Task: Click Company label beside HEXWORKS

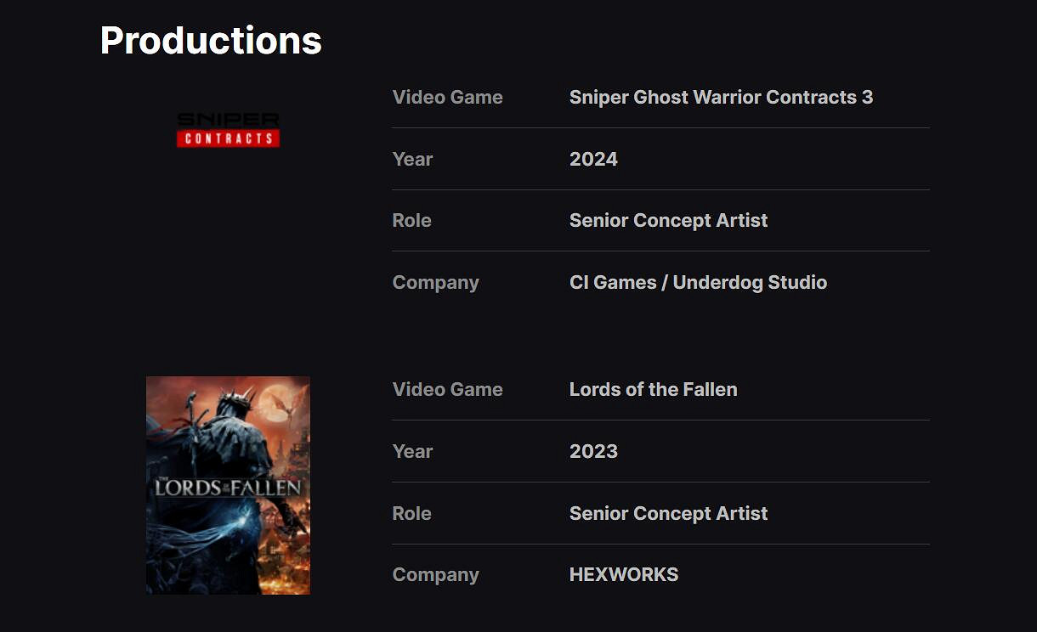Action: point(435,574)
